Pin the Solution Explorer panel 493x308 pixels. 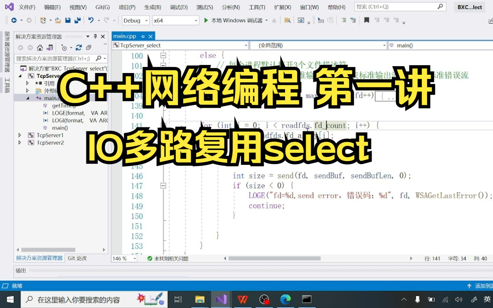tap(95, 37)
